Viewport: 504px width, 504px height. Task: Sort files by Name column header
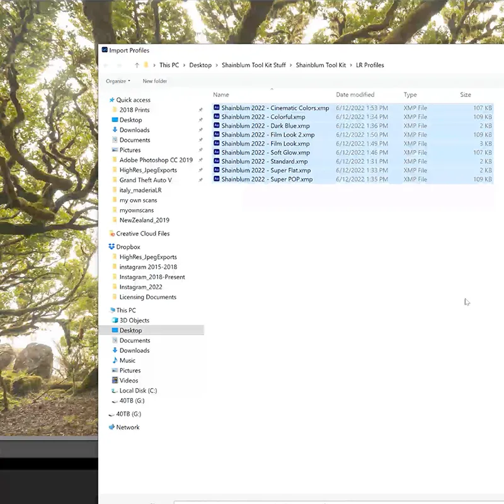[221, 95]
